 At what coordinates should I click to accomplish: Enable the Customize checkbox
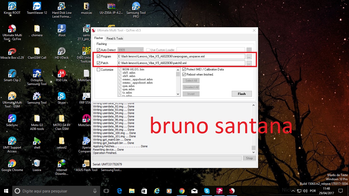(98, 70)
